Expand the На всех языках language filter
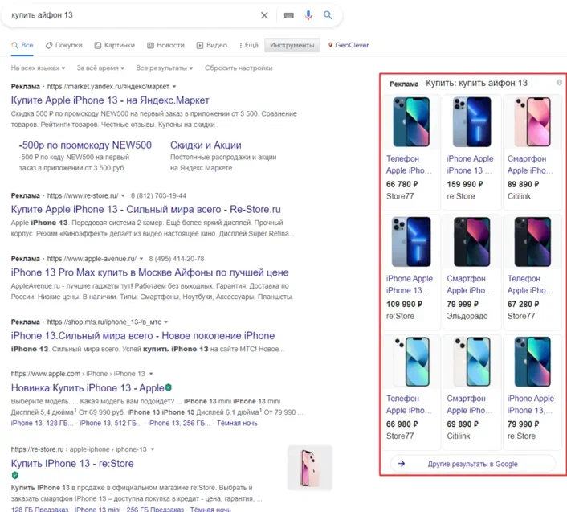This screenshot has height=512, width=567. coord(39,68)
